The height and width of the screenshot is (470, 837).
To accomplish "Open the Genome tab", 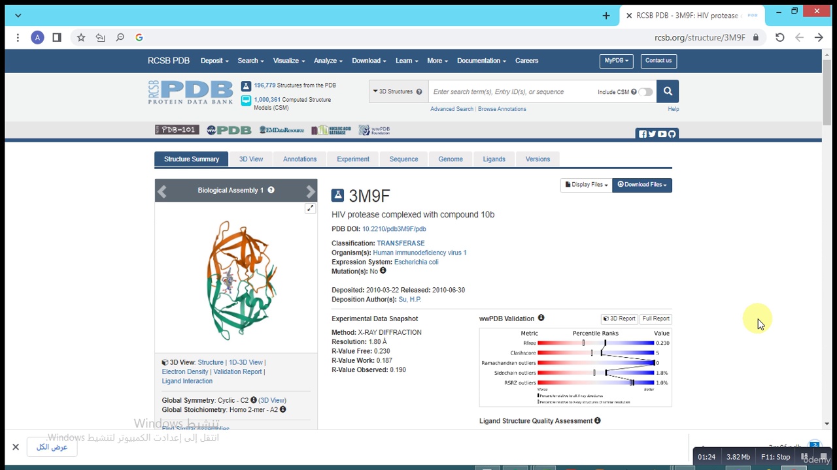I will 451,159.
